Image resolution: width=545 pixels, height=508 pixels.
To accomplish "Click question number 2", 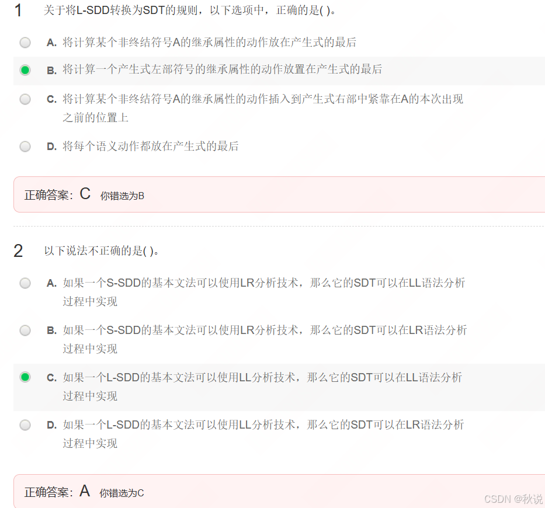I will pyautogui.click(x=18, y=251).
